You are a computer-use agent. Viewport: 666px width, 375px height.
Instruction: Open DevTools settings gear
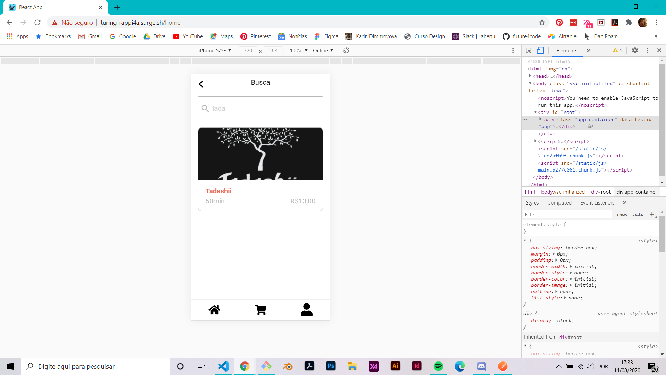(635, 51)
